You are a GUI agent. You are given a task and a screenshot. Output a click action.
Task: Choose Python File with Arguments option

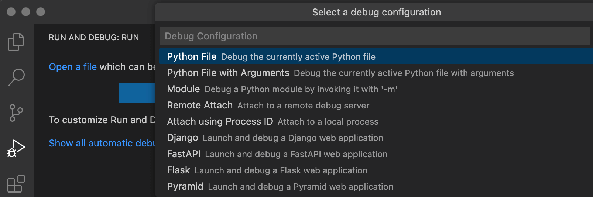(x=228, y=73)
